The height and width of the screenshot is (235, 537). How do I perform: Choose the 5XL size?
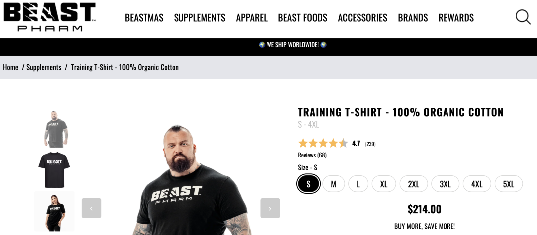tap(509, 184)
